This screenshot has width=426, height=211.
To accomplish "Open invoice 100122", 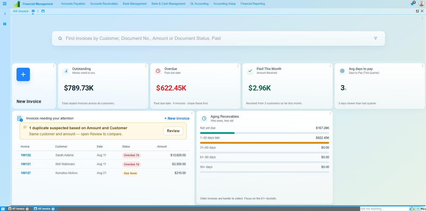I will click(26, 155).
